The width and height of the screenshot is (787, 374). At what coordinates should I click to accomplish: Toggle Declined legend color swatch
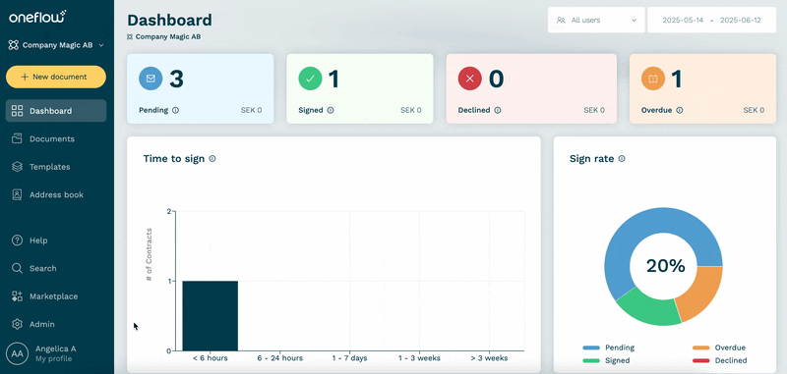click(701, 360)
